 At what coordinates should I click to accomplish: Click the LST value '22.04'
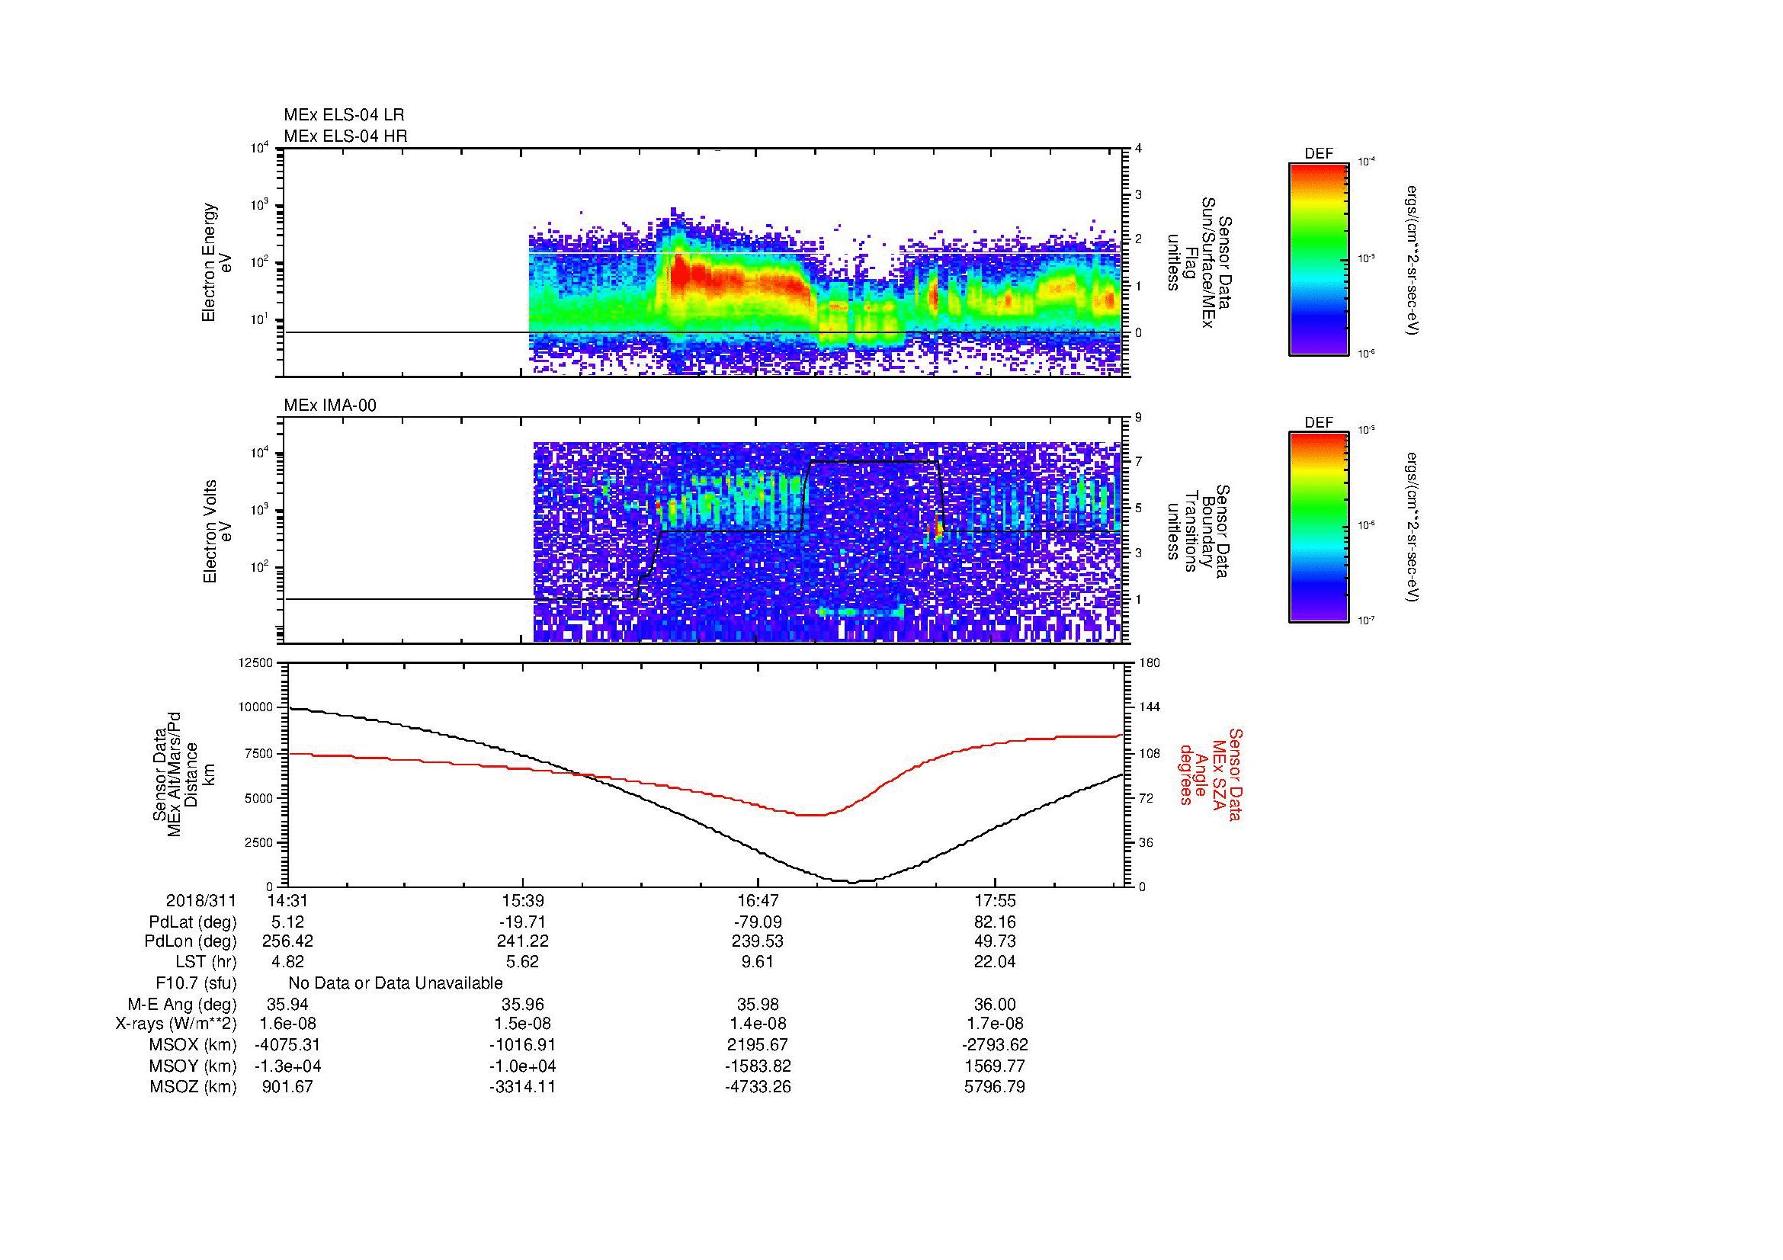(995, 962)
